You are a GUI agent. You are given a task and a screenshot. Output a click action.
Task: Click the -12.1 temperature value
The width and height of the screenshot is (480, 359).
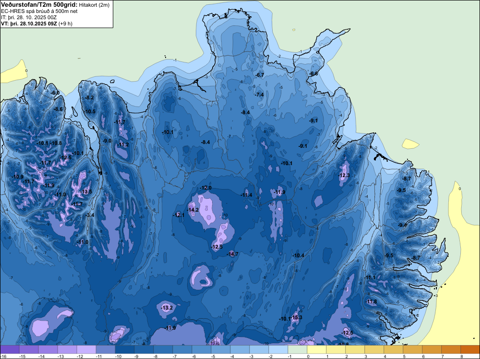coord(179,215)
